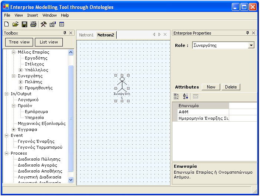Select Υπηρεσία in the tree
The height and width of the screenshot is (196, 260).
tap(34, 118)
